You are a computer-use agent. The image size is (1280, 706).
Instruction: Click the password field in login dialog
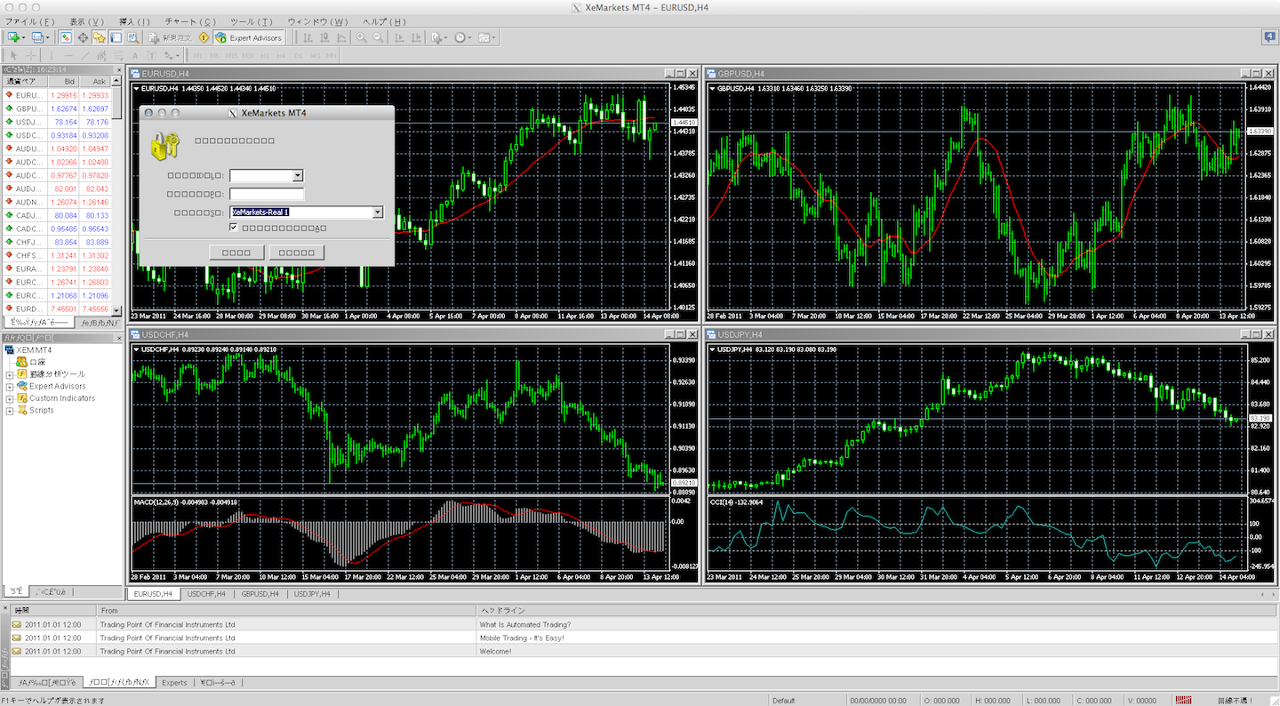click(x=267, y=194)
